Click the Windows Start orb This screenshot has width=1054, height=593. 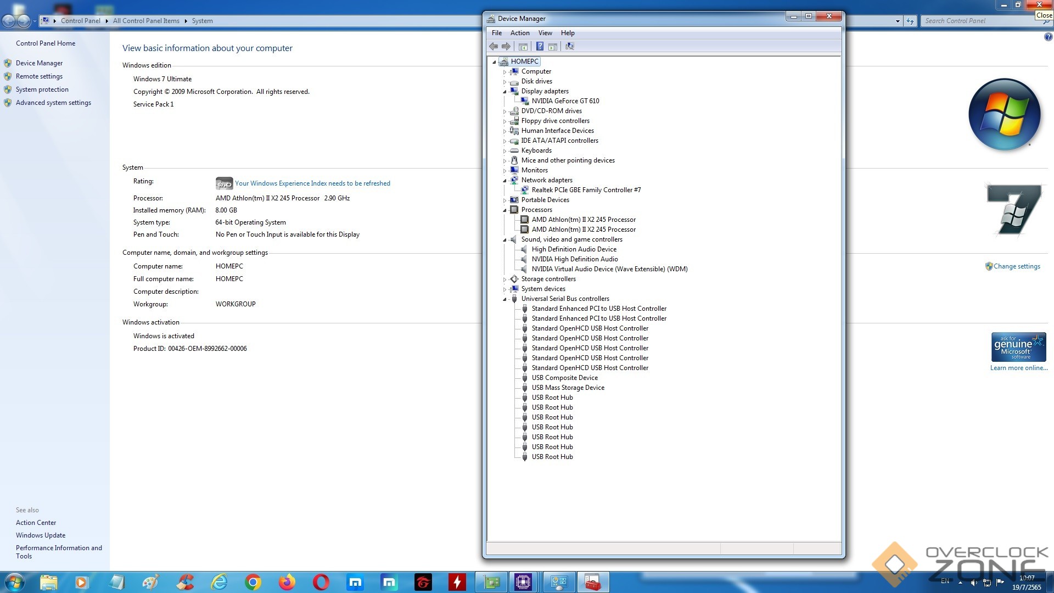point(14,582)
